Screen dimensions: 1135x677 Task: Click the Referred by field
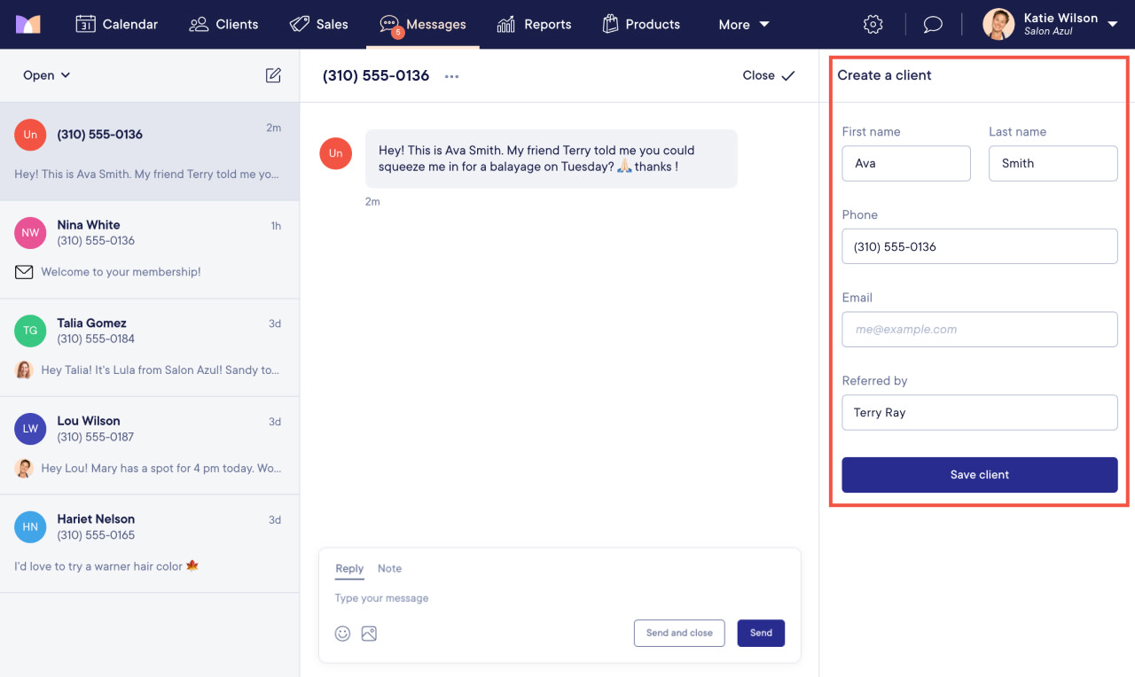tap(980, 412)
